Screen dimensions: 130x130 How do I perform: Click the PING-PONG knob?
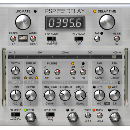50,95
